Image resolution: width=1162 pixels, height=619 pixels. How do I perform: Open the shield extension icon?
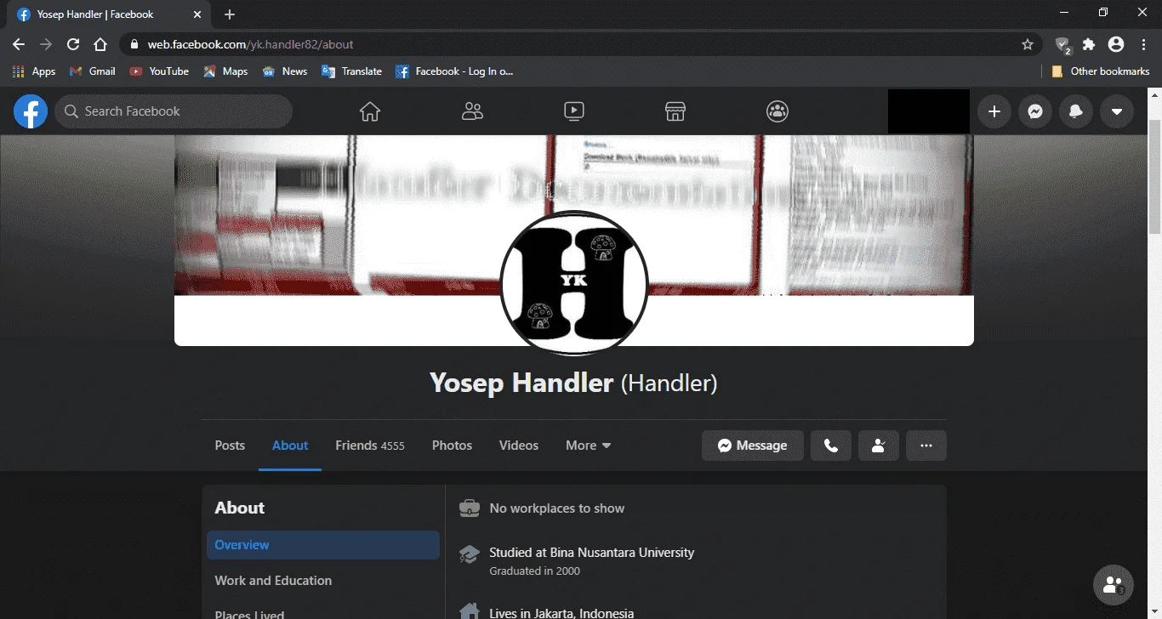pos(1062,45)
